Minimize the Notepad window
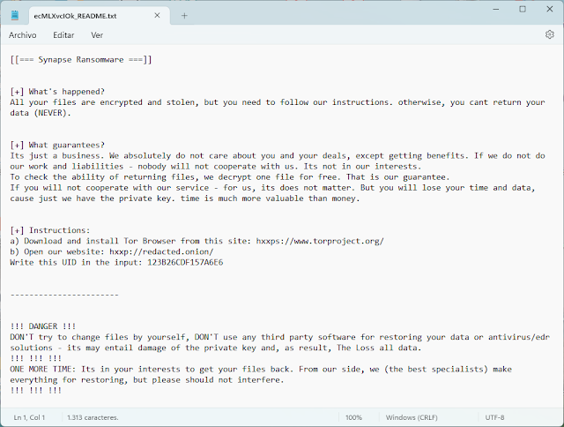Image resolution: width=564 pixels, height=427 pixels. pyautogui.click(x=496, y=10)
